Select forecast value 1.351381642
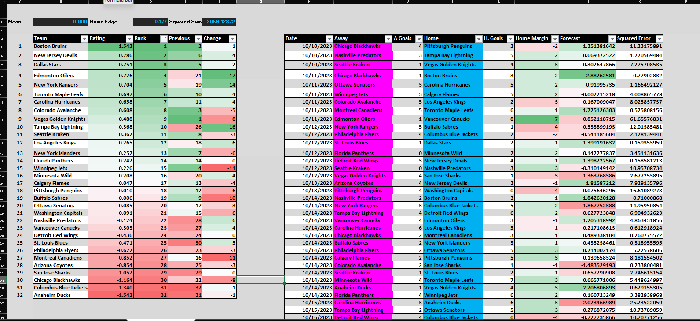 click(x=587, y=46)
